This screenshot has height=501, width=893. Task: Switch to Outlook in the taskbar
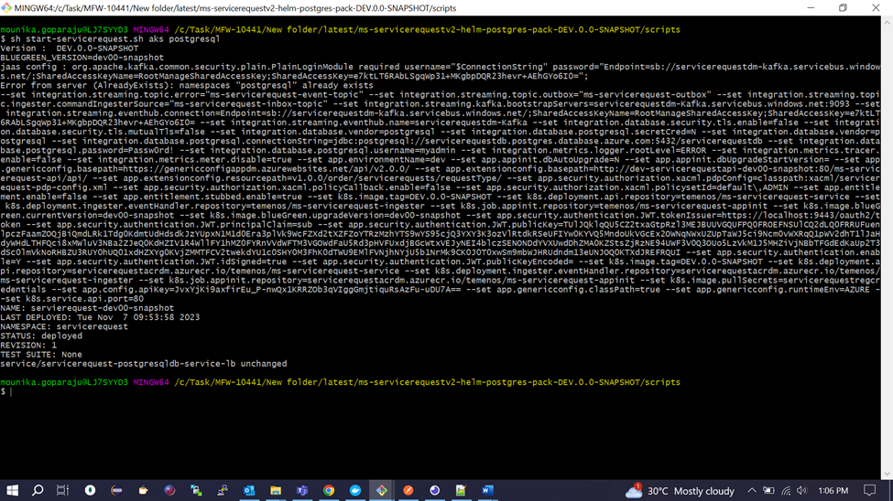tap(249, 491)
